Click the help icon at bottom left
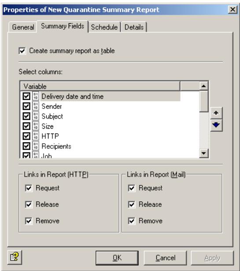The width and height of the screenshot is (240, 271). pyautogui.click(x=15, y=257)
